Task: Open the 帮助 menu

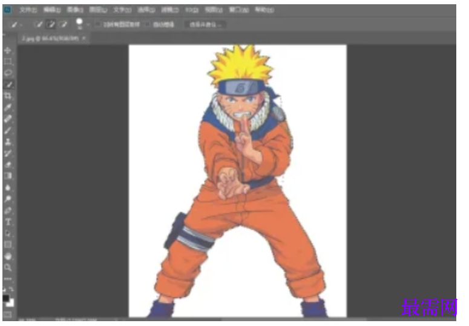Action: pos(264,10)
